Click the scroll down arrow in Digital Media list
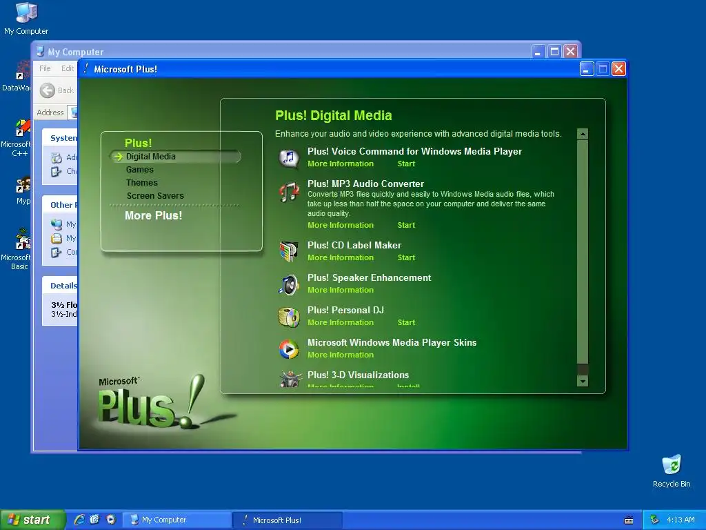 pos(583,381)
